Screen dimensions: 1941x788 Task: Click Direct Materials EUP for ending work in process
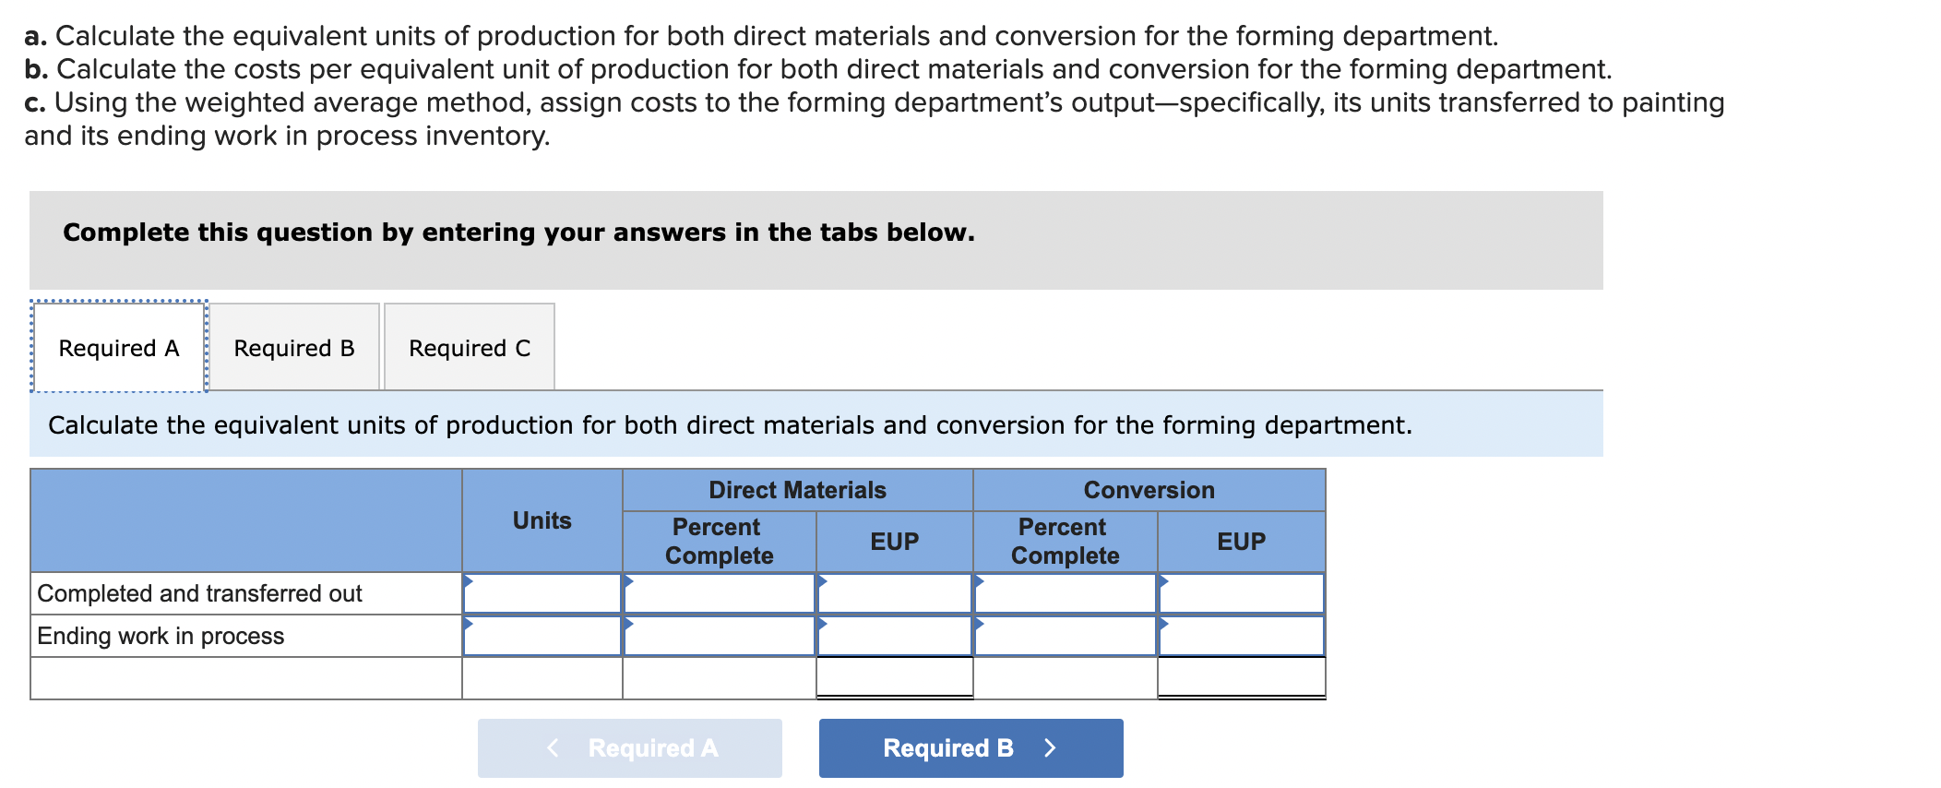[x=894, y=636]
